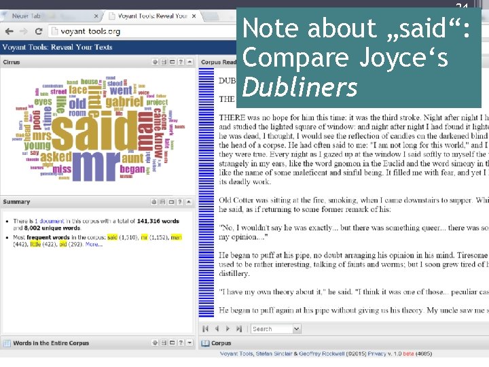The height and width of the screenshot is (367, 489).
Task: Click highlighted word 'little' in Summary
Action: [x=35, y=245]
